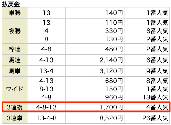Image resolution: width=171 pixels, height=125 pixels.
Task: Click the 馬単 label cell
Action: (x=15, y=71)
